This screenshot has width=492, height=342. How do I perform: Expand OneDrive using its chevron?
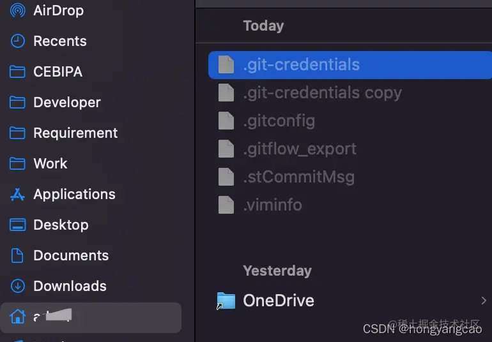tap(483, 301)
